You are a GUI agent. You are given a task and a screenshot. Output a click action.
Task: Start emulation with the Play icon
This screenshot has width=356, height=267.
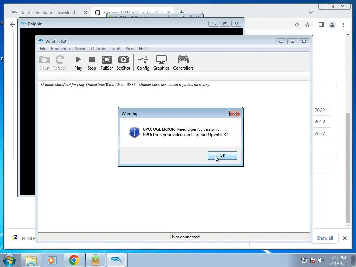point(78,63)
